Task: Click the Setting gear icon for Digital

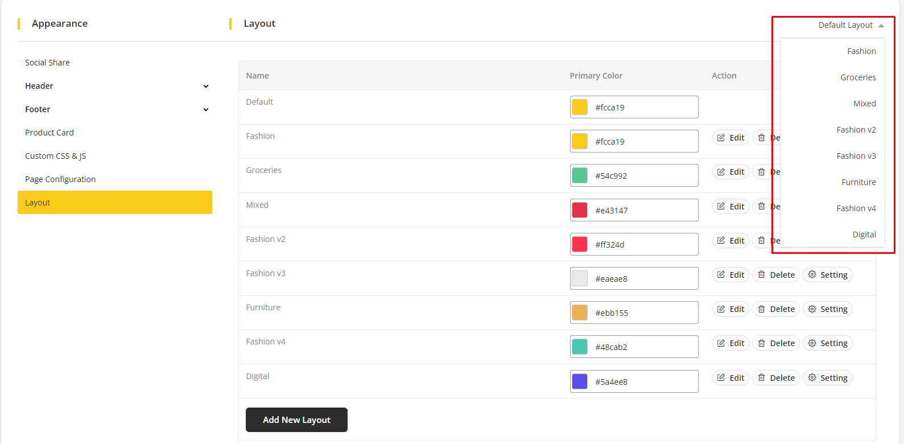Action: [x=812, y=378]
